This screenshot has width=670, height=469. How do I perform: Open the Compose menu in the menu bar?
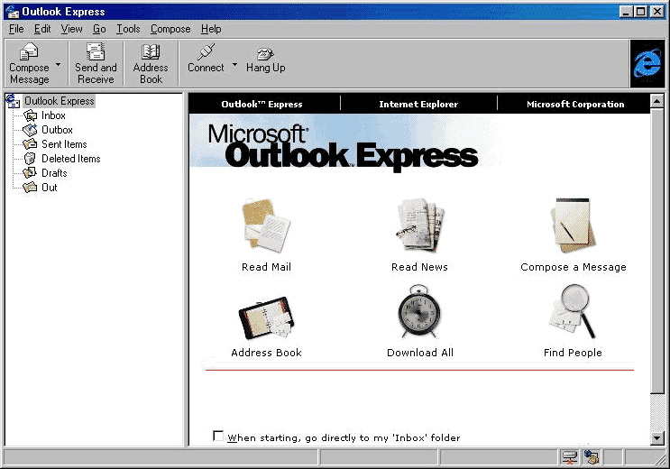pyautogui.click(x=170, y=29)
